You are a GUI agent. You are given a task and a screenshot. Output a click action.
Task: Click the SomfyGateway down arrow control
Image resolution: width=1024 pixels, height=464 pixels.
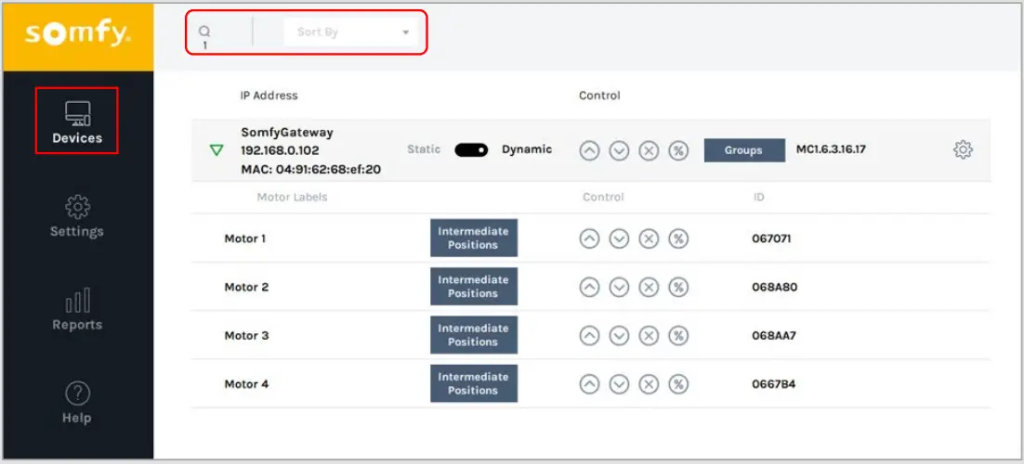point(619,150)
